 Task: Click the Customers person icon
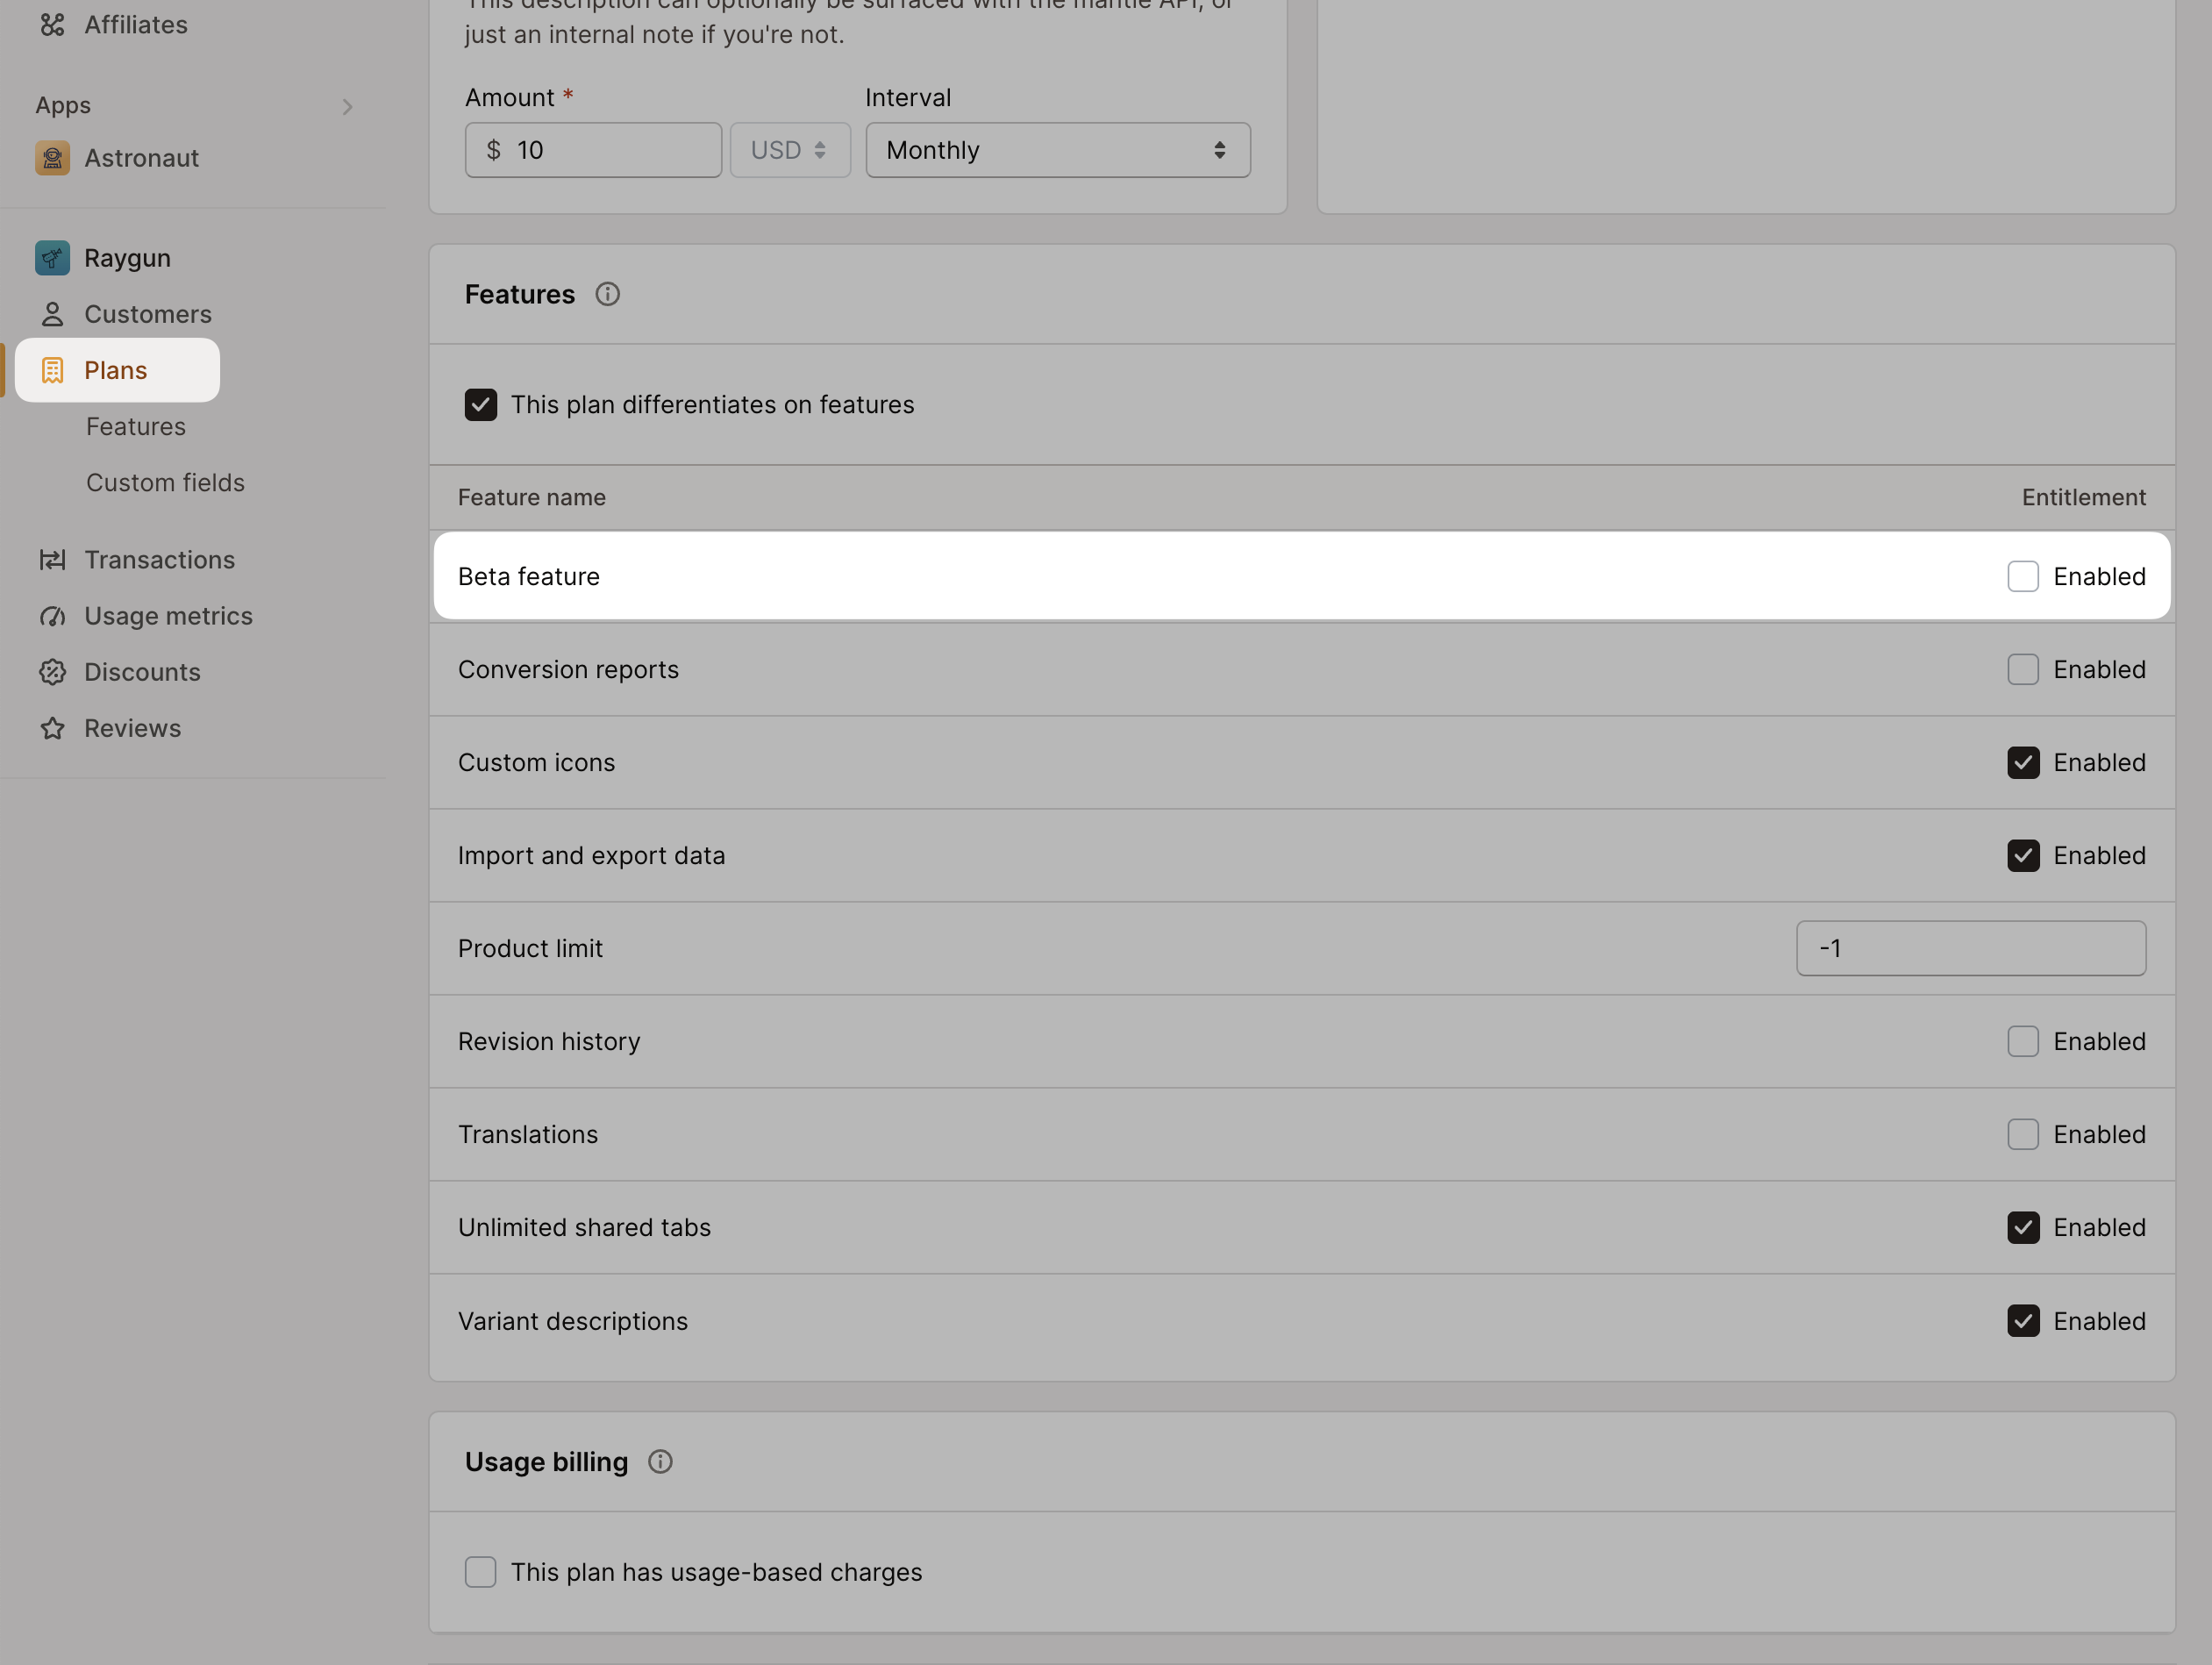(x=52, y=314)
